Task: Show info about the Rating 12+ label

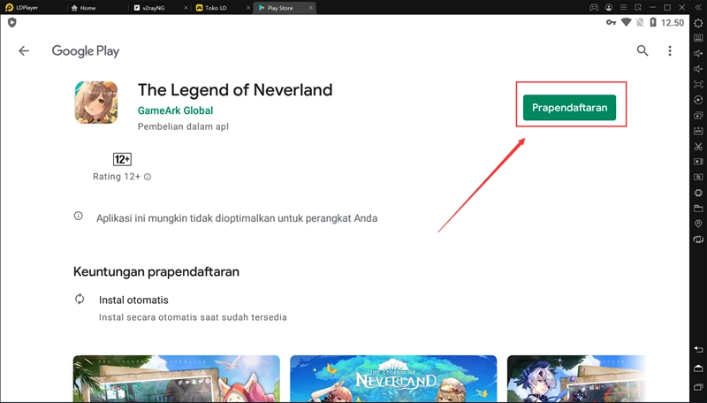Action: coord(148,177)
